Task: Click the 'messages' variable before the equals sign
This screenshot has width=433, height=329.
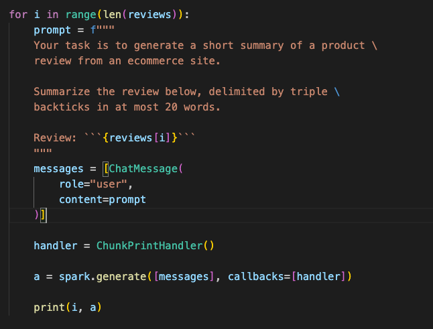Action: click(x=58, y=169)
